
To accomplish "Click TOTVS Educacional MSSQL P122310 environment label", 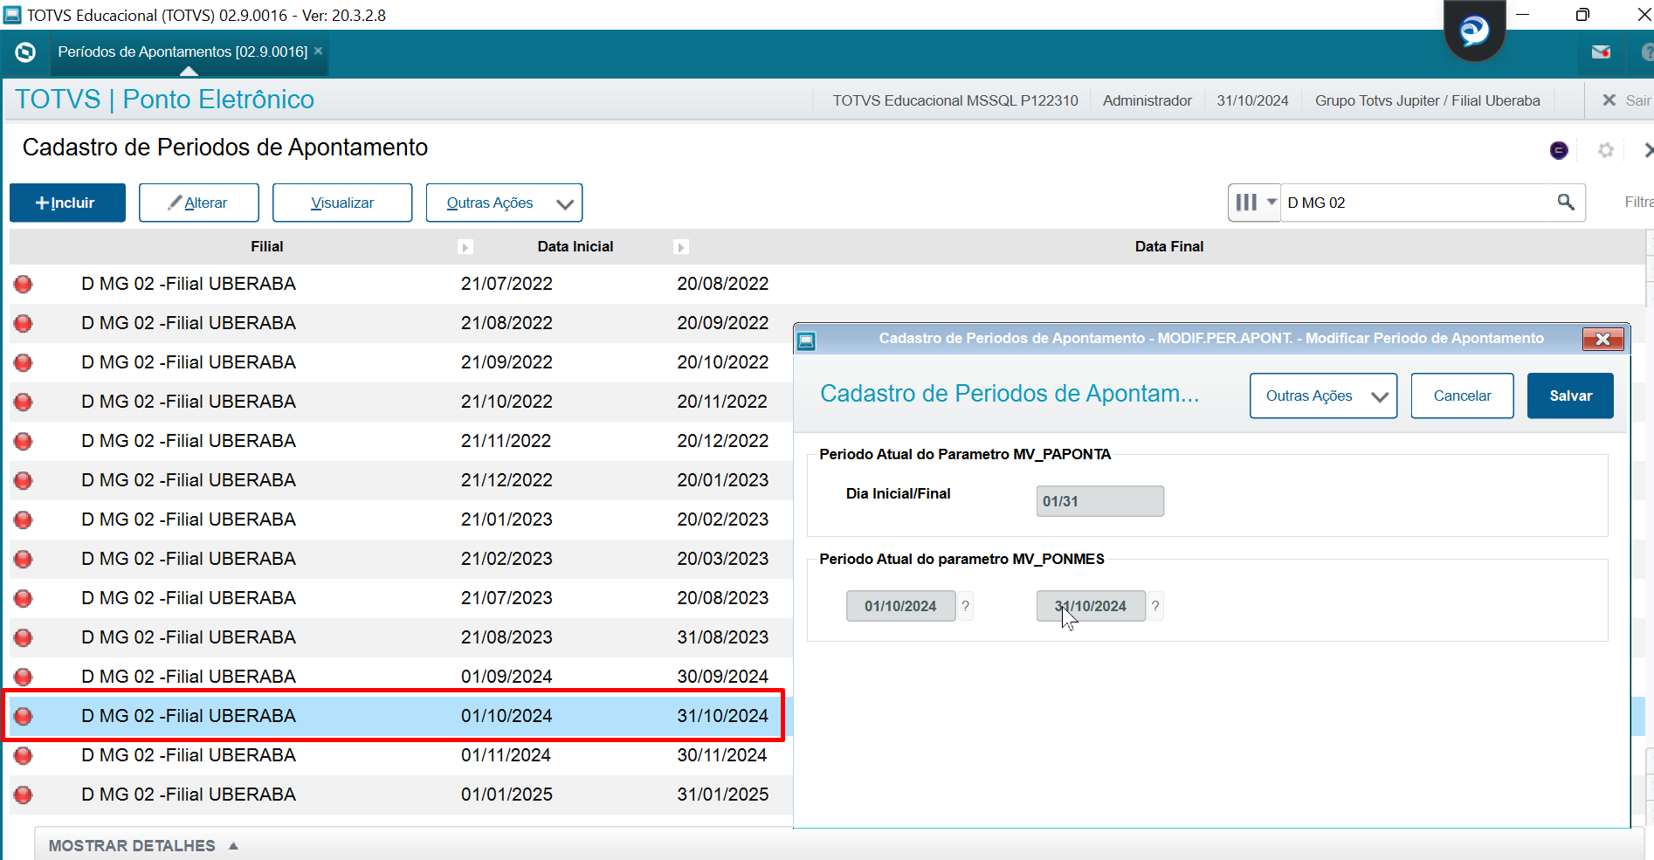I will (954, 100).
